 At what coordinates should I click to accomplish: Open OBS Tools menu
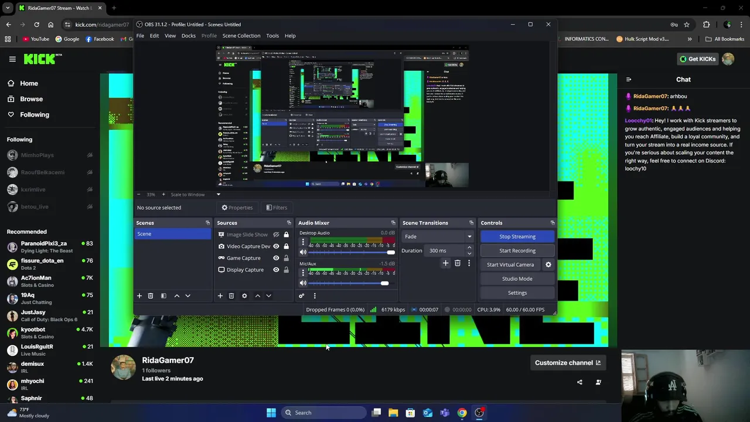click(x=272, y=36)
